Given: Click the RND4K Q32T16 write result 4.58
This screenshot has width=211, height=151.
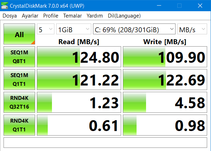Looking at the screenshot, I should pyautogui.click(x=165, y=102).
